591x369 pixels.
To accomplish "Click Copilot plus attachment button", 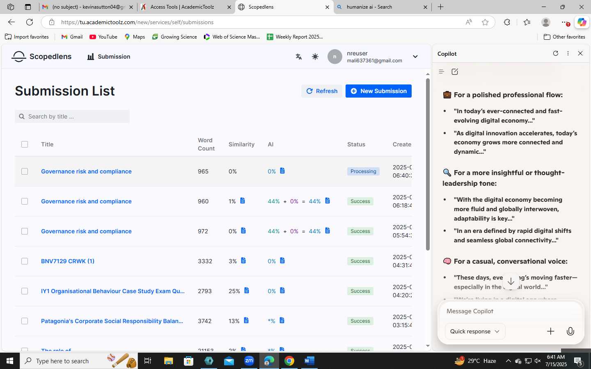I will pos(551,331).
